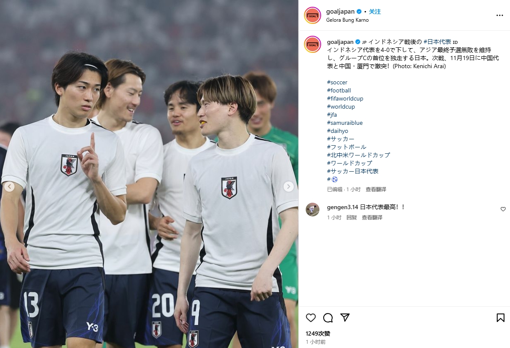Go to previous photo arrow
510x348 pixels.
pyautogui.click(x=9, y=187)
